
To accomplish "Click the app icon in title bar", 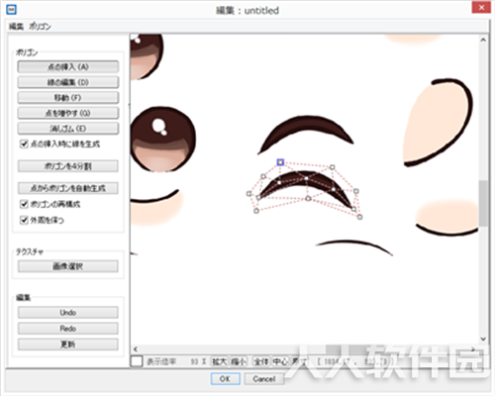I will pyautogui.click(x=12, y=10).
